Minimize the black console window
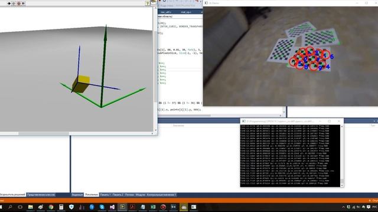The height and width of the screenshot is (212, 378). [x=320, y=121]
